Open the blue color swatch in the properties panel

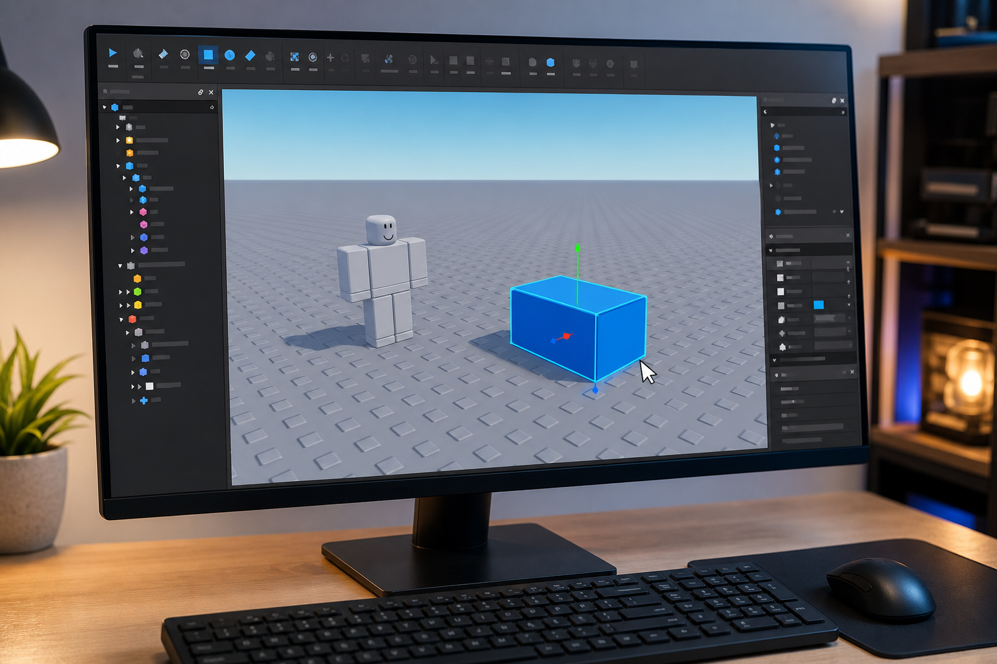pyautogui.click(x=819, y=305)
